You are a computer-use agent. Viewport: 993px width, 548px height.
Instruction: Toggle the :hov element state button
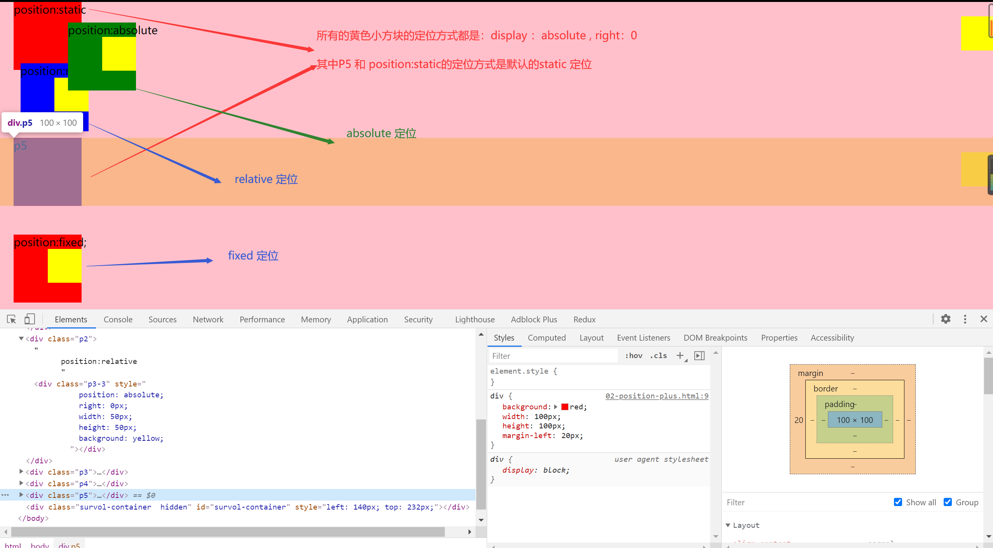click(634, 356)
